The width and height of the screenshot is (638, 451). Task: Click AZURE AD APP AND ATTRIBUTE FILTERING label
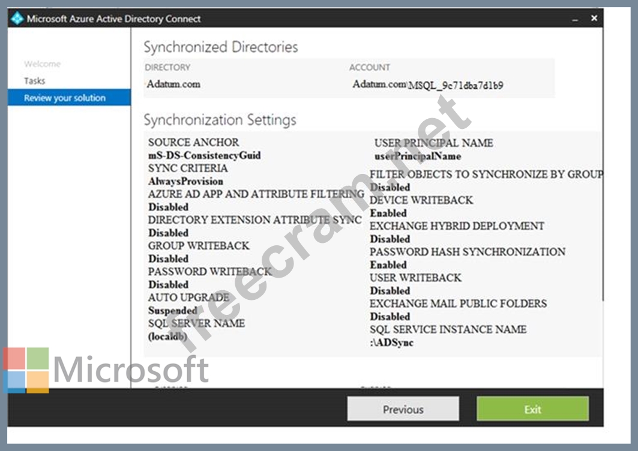(256, 194)
